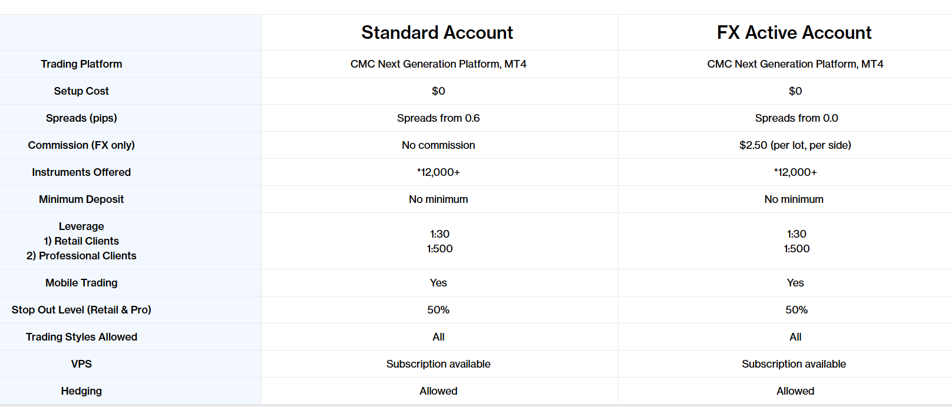Click the FX Active Account column heading
Screen dimensions: 952x407
tap(794, 32)
